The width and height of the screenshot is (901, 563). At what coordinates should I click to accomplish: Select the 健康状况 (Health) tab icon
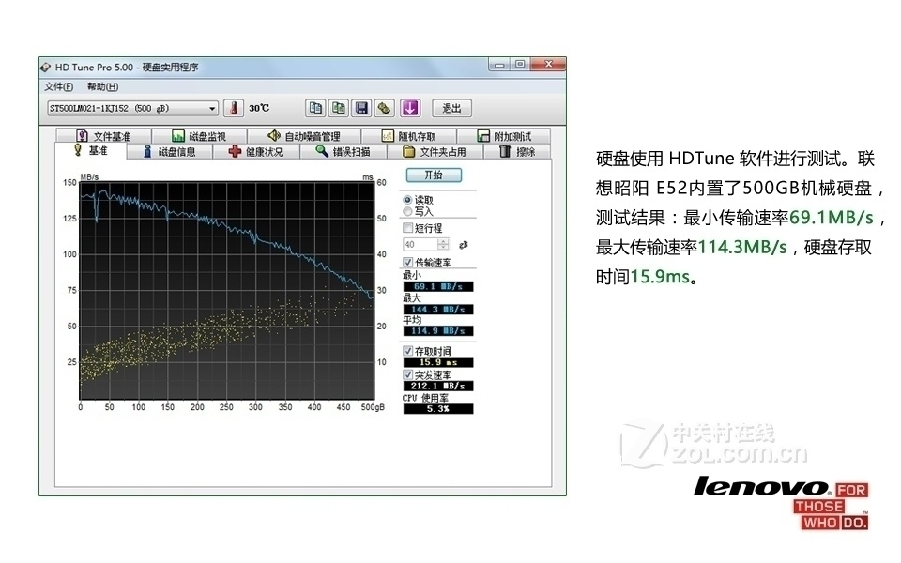(x=233, y=151)
